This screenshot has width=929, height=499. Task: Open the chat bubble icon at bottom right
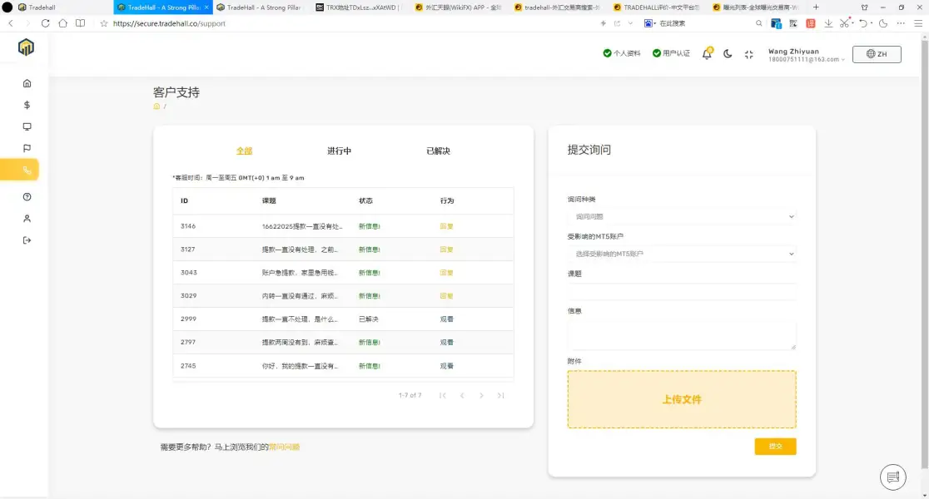point(893,477)
